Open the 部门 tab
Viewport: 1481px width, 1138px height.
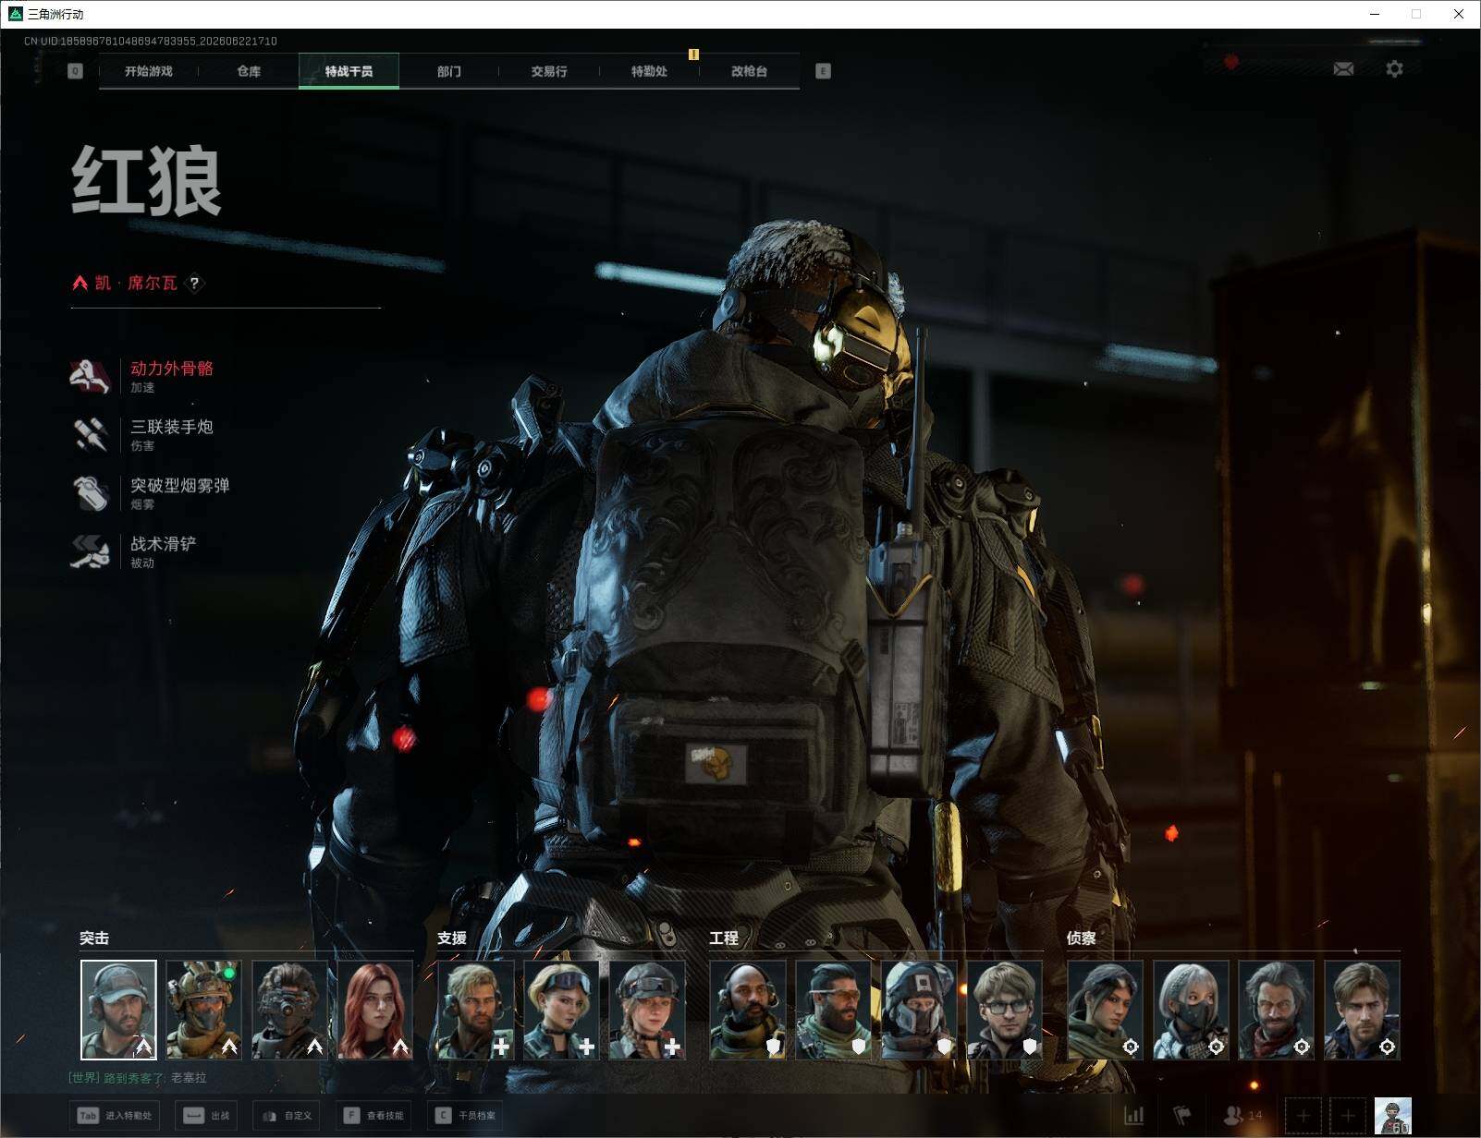coord(449,71)
